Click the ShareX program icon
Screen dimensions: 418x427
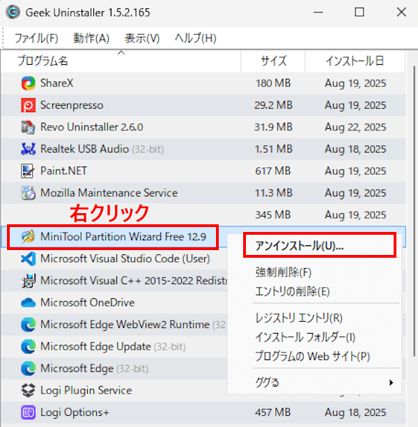pos(29,84)
